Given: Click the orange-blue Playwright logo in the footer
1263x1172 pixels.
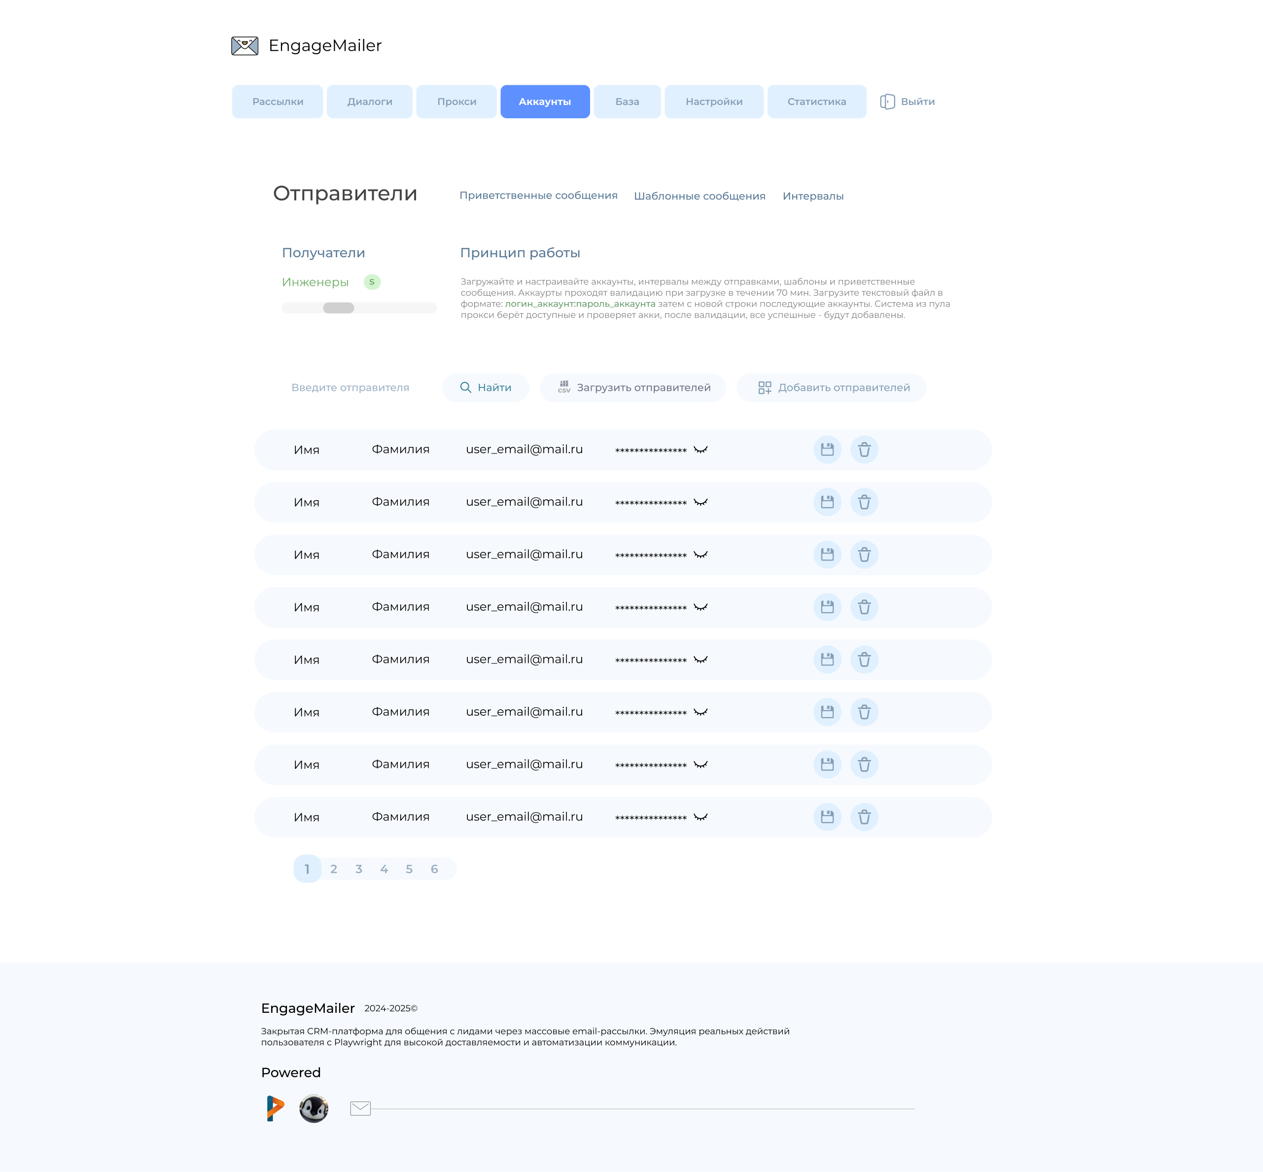Looking at the screenshot, I should [275, 1108].
